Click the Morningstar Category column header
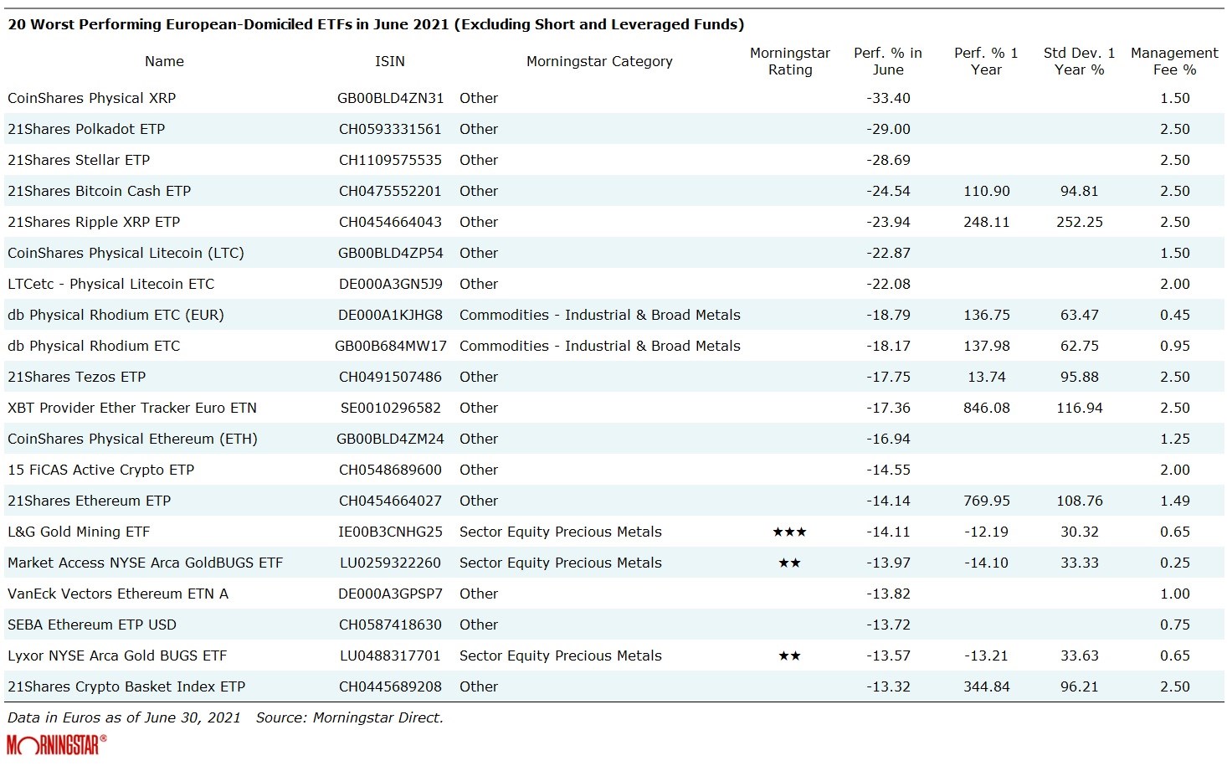The image size is (1227, 766). pyautogui.click(x=599, y=61)
